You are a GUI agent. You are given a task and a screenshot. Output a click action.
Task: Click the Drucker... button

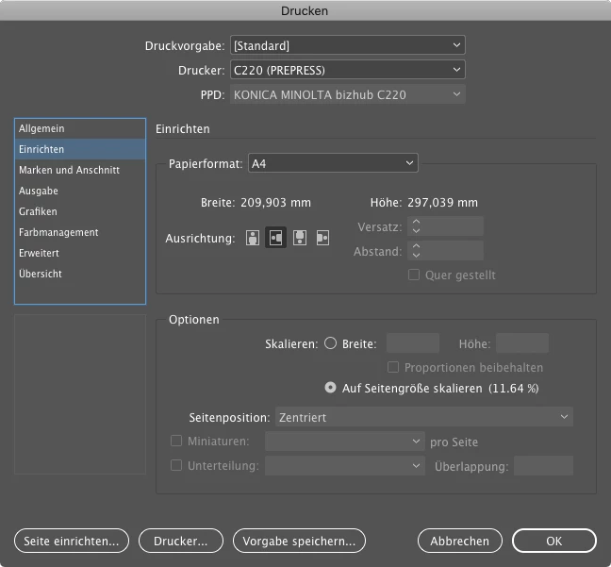(181, 541)
